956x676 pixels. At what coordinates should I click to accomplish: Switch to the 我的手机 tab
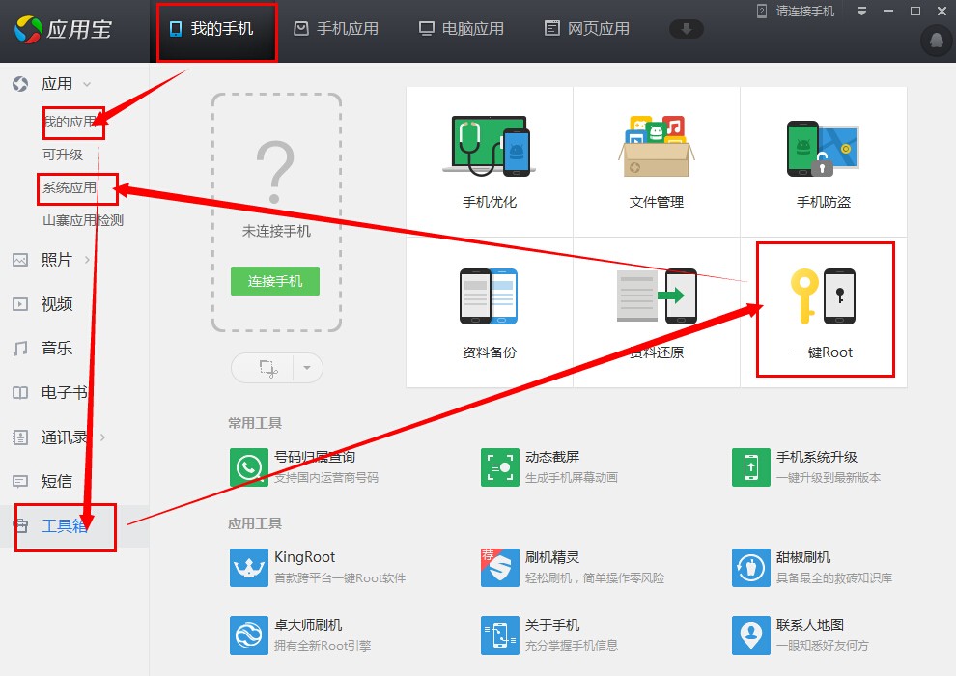211,29
